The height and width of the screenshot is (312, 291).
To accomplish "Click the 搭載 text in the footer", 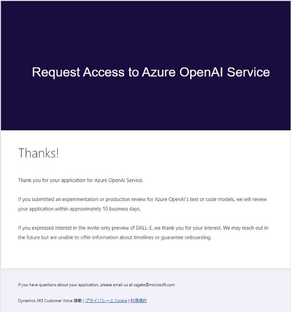I will pyautogui.click(x=78, y=301).
